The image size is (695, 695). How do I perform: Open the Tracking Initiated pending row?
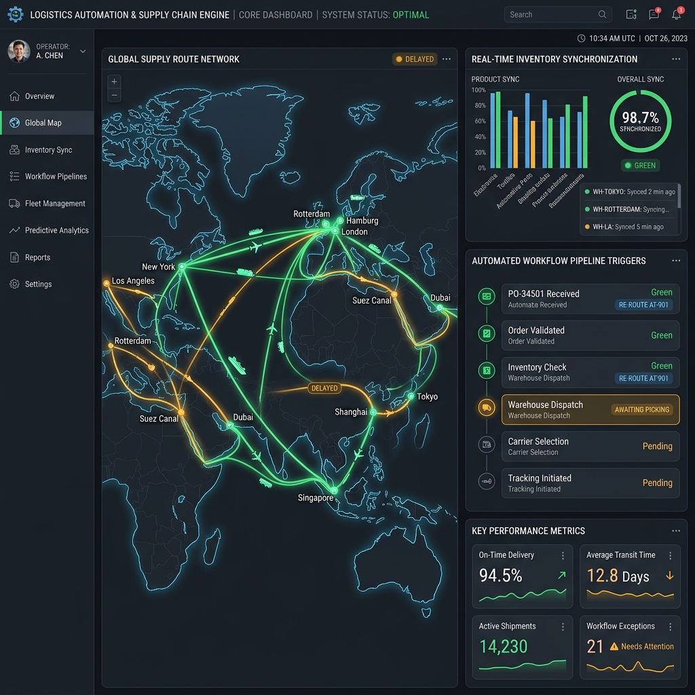click(590, 483)
